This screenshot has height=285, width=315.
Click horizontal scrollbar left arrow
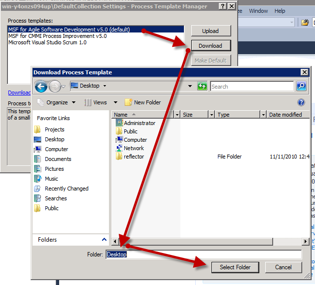click(x=115, y=241)
